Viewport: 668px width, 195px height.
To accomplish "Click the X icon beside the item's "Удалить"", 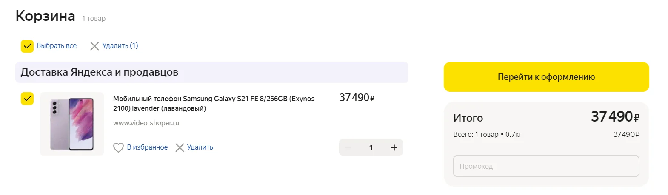I will tap(180, 147).
